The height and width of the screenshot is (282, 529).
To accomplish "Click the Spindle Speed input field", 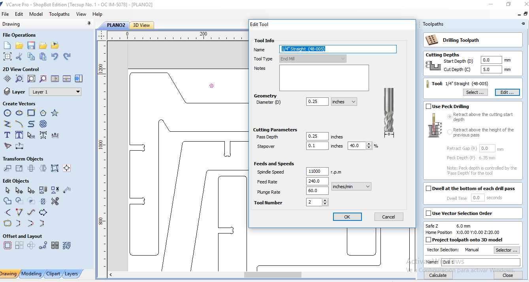I will [x=317, y=172].
